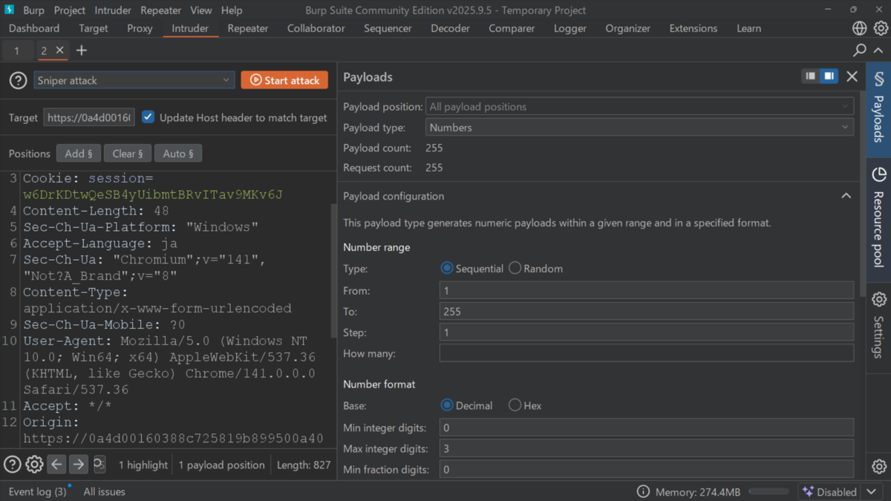
Task: Toggle Update Host header checkbox
Action: [x=148, y=117]
